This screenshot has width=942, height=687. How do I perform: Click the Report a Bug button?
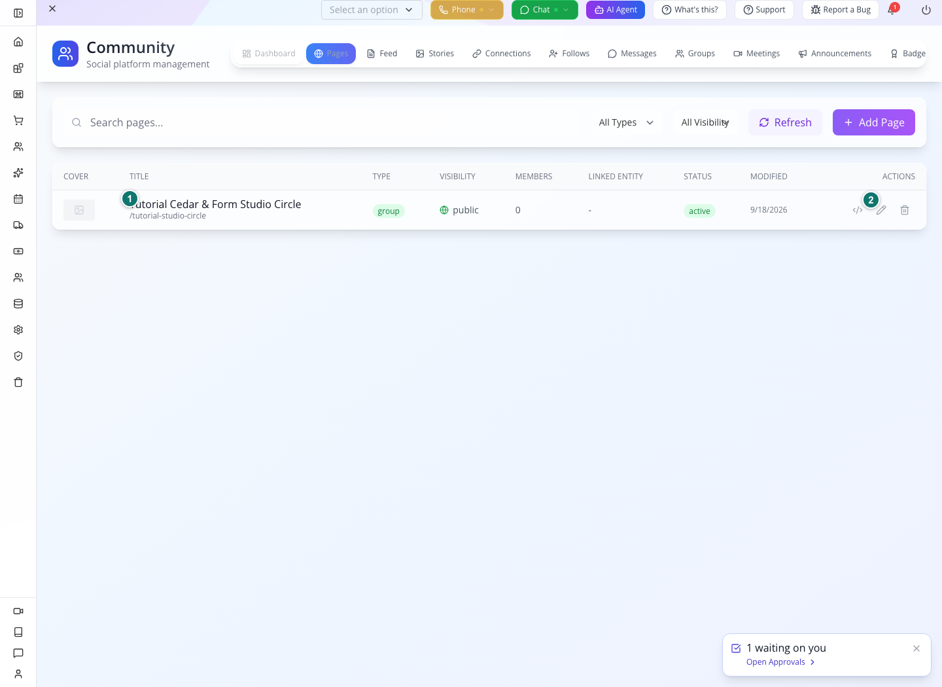tap(841, 10)
